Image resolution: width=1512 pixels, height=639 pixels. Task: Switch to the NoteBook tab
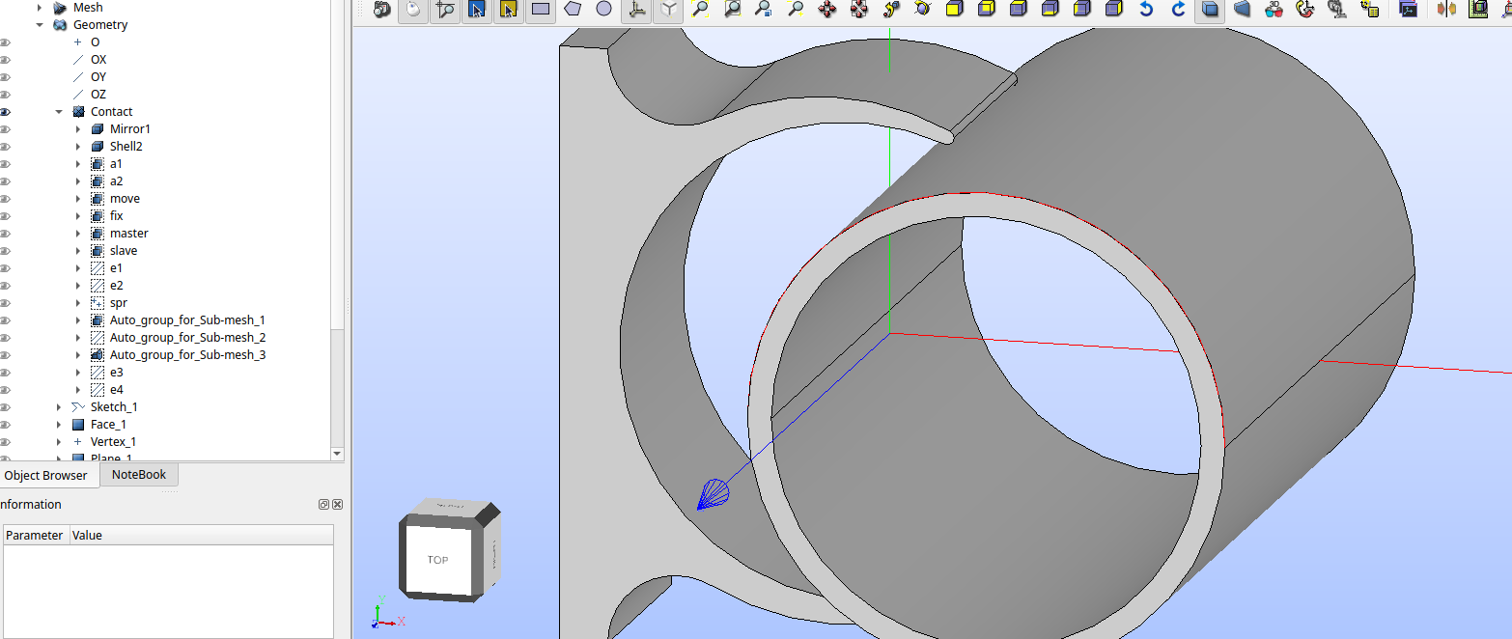pyautogui.click(x=139, y=474)
